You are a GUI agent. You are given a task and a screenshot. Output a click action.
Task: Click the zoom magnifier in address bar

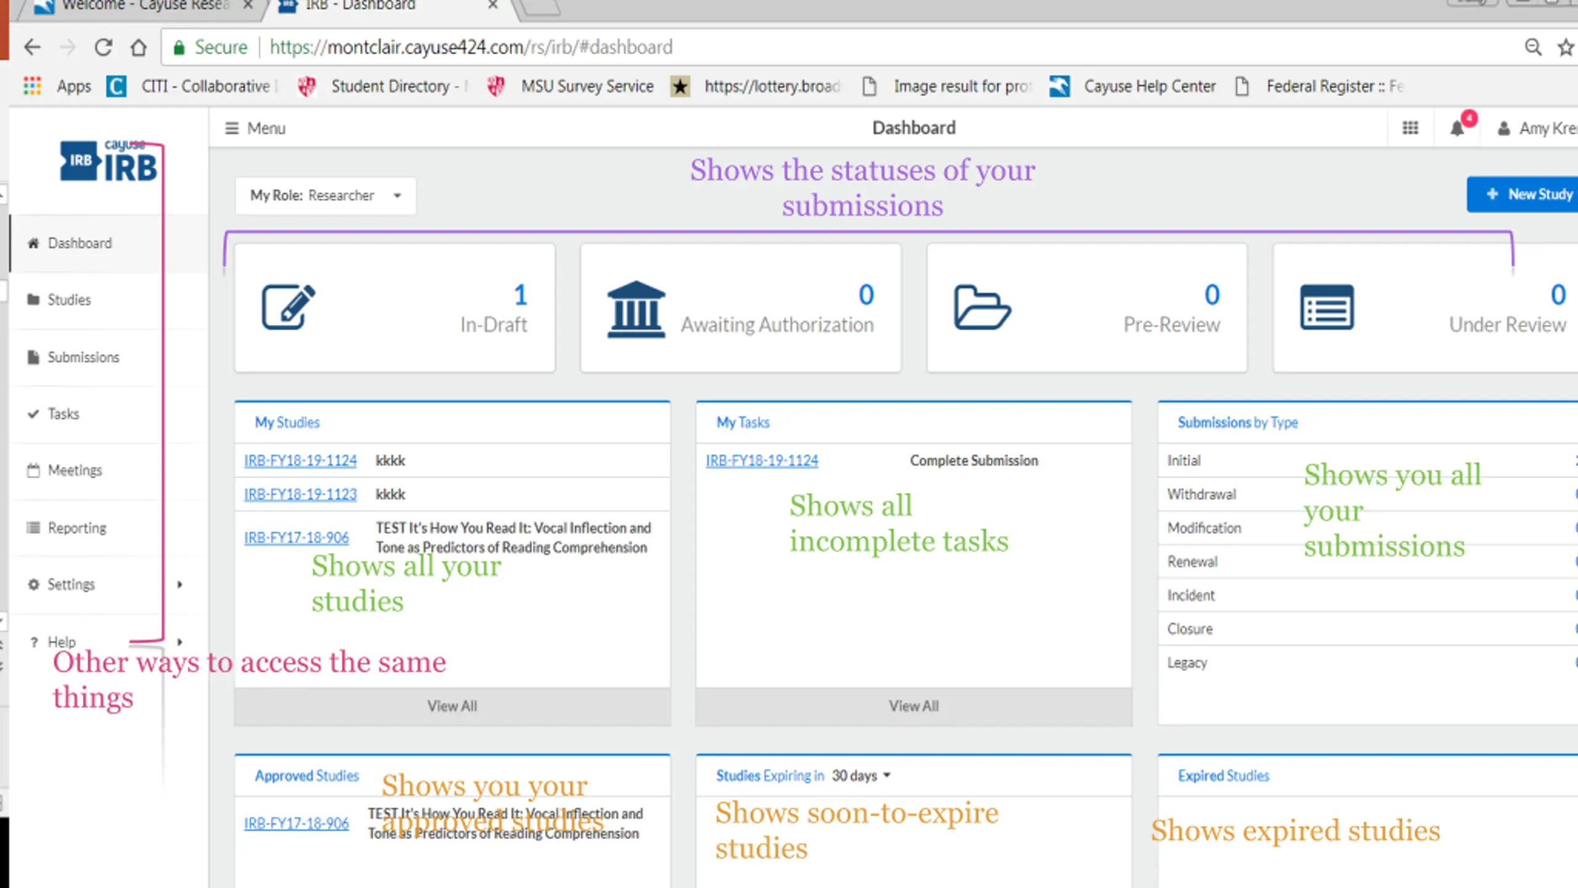1533,47
